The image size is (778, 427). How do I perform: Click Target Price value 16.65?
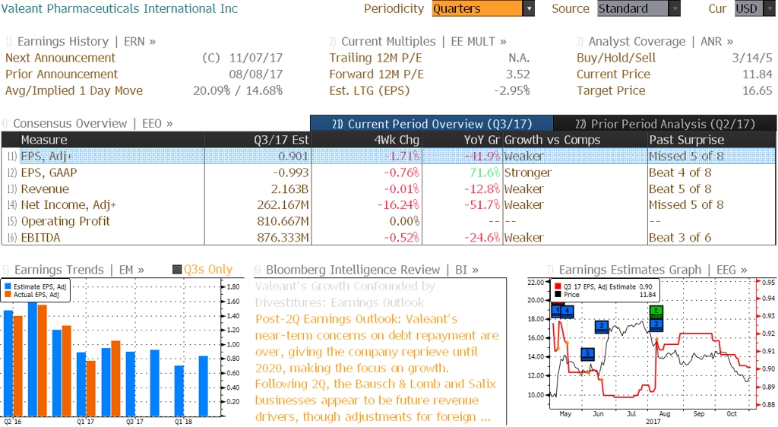coord(757,90)
